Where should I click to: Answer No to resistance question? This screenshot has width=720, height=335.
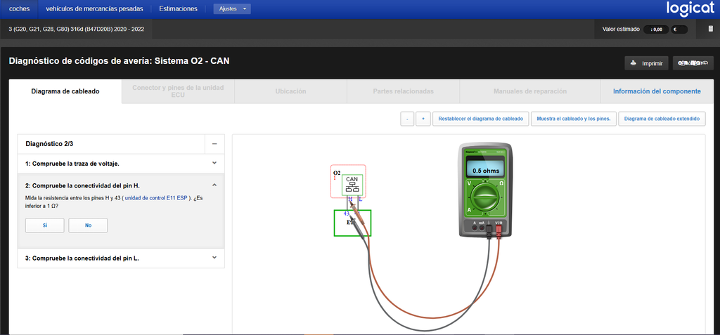coord(88,225)
